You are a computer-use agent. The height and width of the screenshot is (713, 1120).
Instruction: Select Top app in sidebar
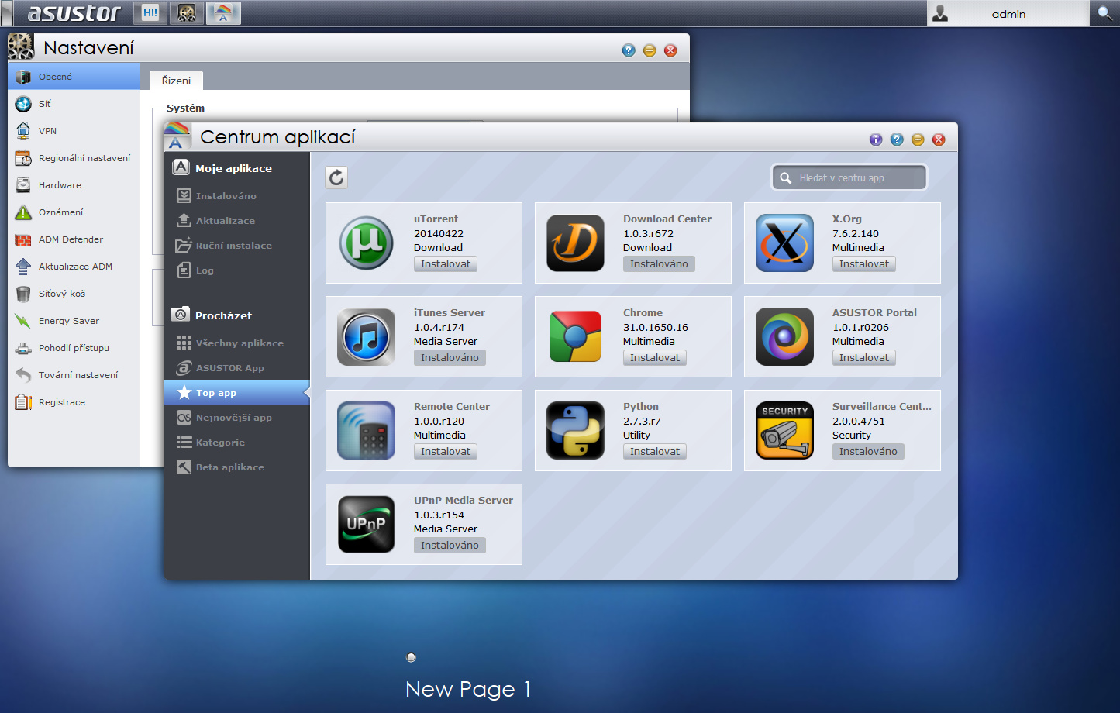click(237, 393)
